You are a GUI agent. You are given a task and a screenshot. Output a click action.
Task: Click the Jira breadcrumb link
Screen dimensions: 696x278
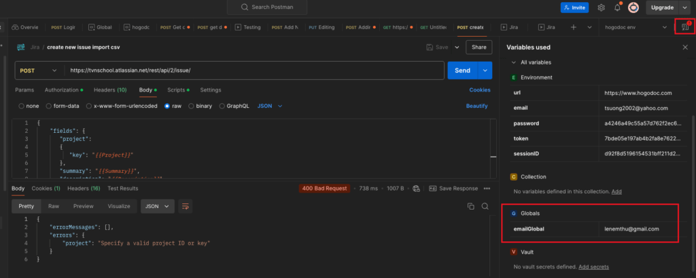[x=35, y=47]
